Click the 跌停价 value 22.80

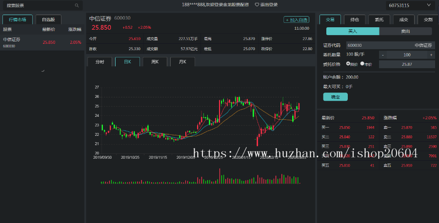pos(307,49)
